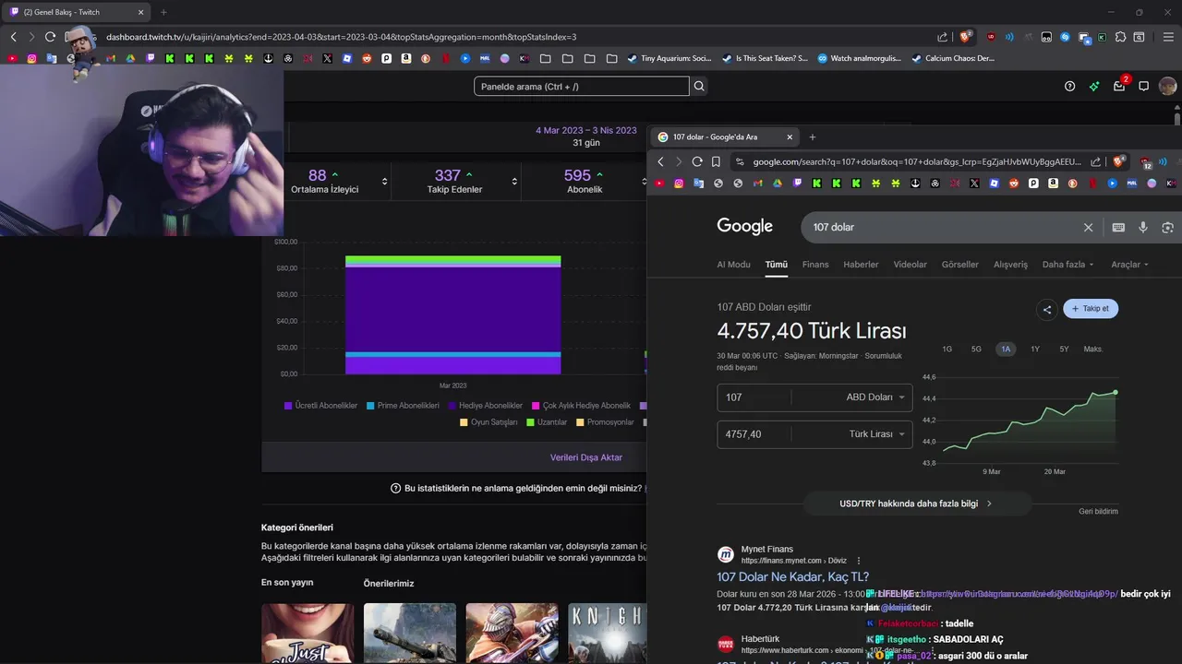Screen dimensions: 1182x664
Task: Switch to Finans search tab
Action: pyautogui.click(x=815, y=265)
